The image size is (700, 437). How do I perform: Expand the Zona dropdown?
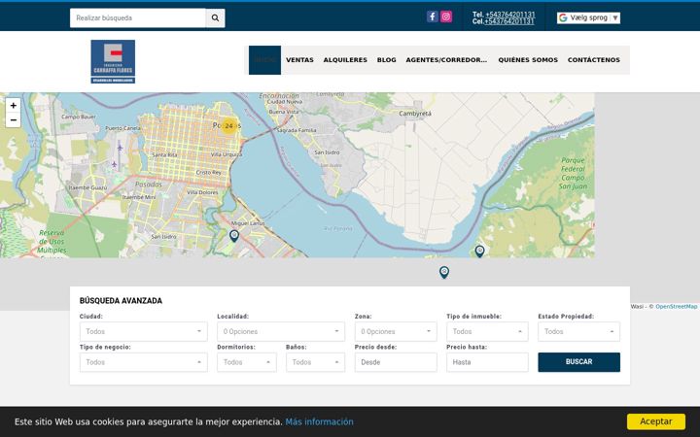[396, 331]
